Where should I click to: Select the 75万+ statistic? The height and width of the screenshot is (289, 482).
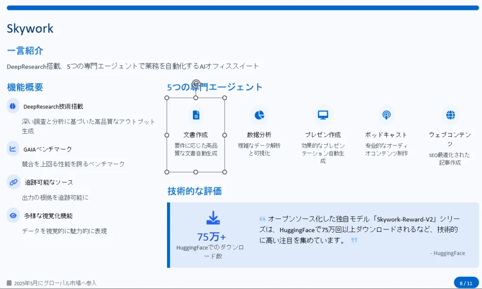pos(211,237)
